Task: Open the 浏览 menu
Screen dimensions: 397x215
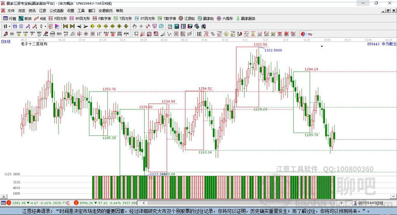Action: click(x=22, y=10)
